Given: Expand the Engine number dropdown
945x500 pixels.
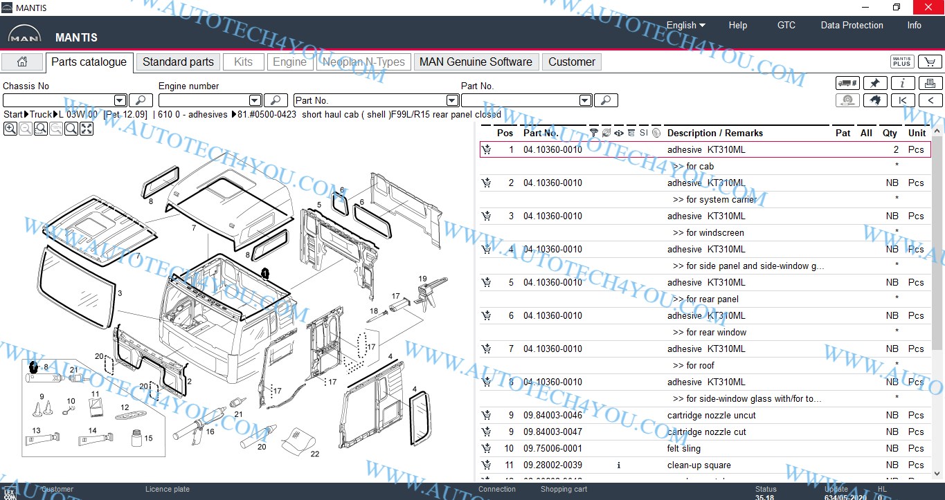Looking at the screenshot, I should (255, 100).
